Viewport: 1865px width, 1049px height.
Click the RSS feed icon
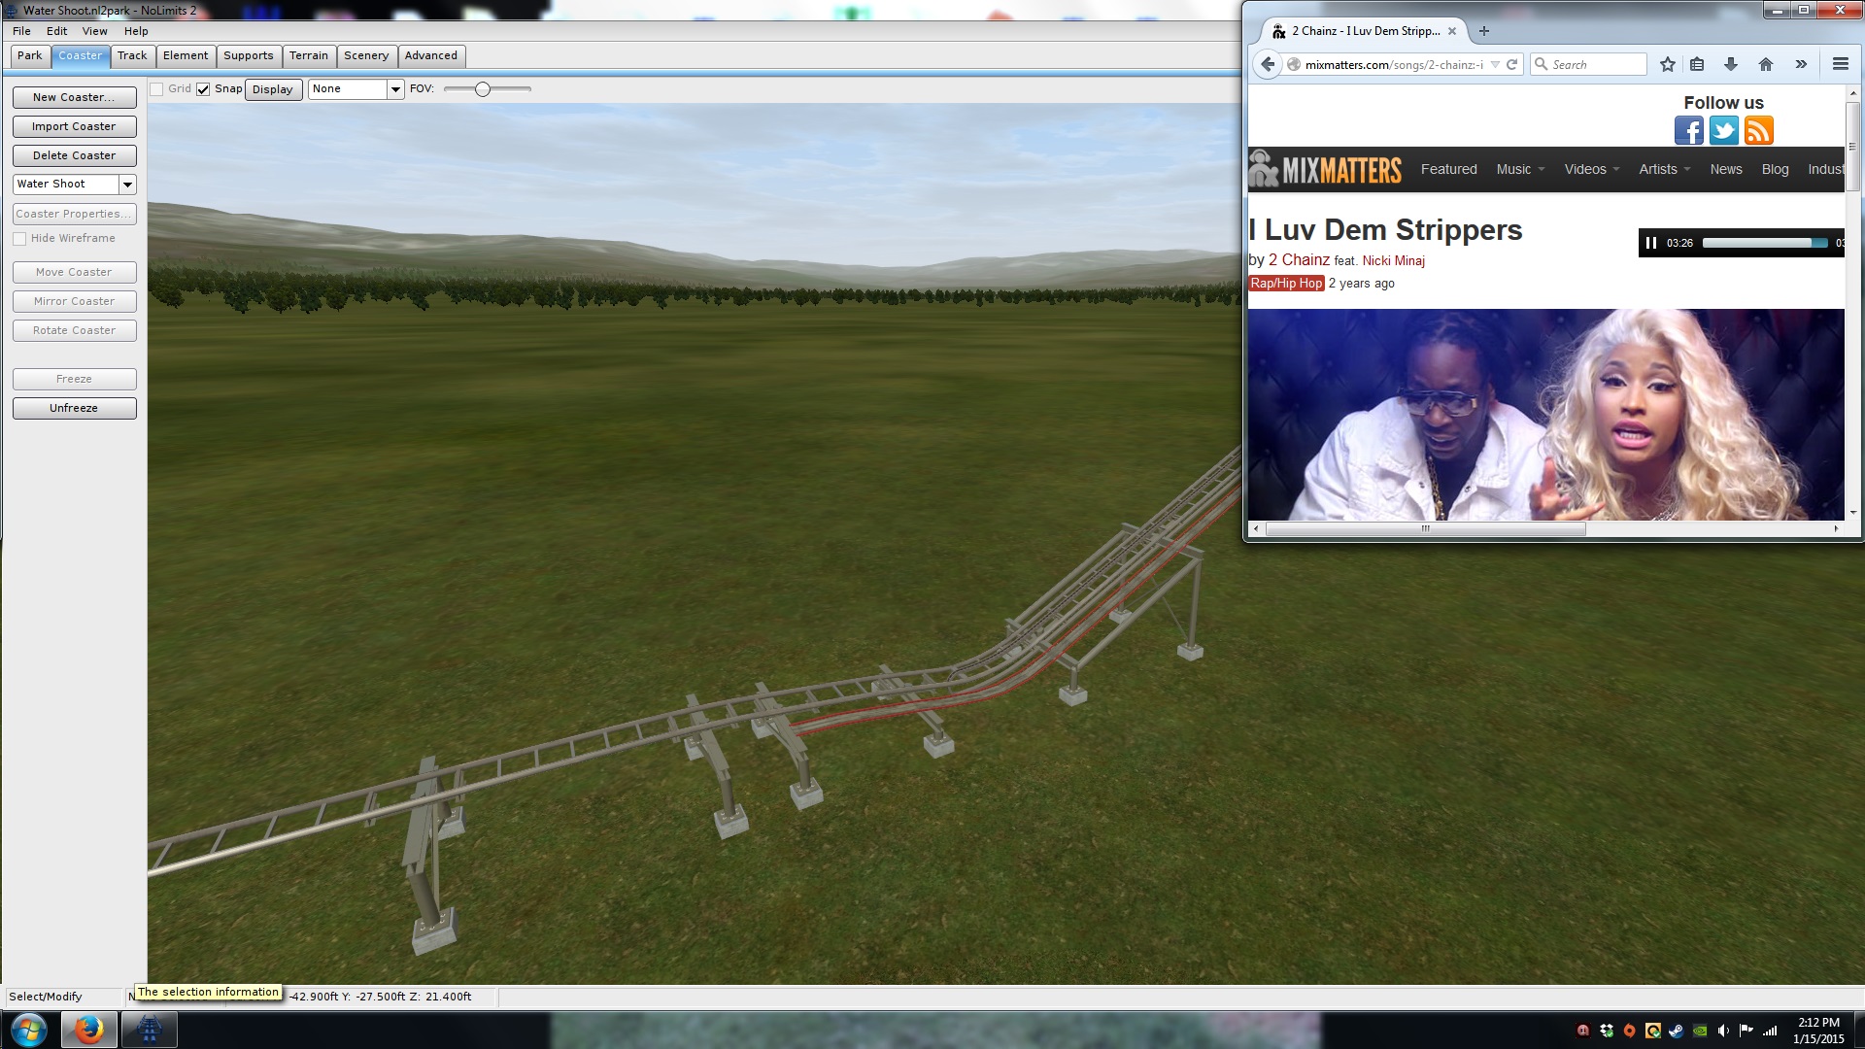tap(1758, 130)
